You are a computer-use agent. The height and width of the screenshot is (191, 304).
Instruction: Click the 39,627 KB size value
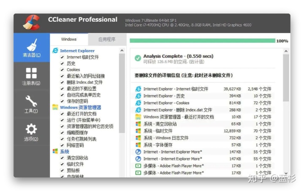tap(232, 89)
